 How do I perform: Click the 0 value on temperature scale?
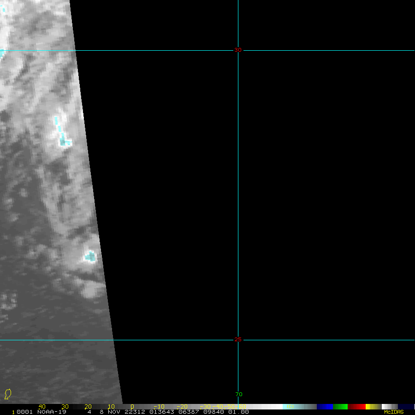pyautogui.click(x=132, y=406)
